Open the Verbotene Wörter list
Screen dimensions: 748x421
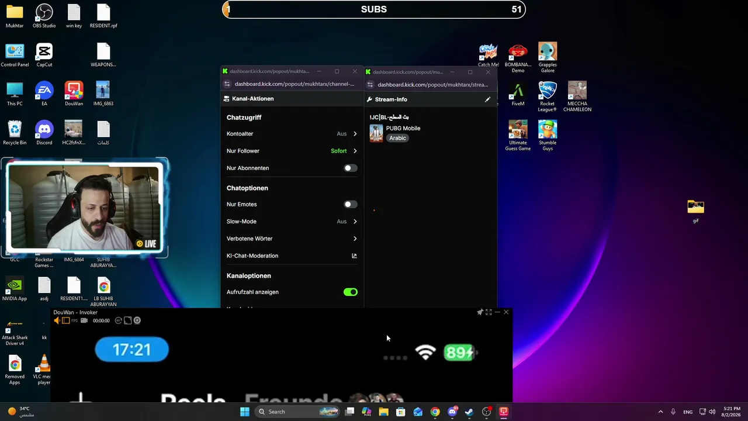(292, 239)
